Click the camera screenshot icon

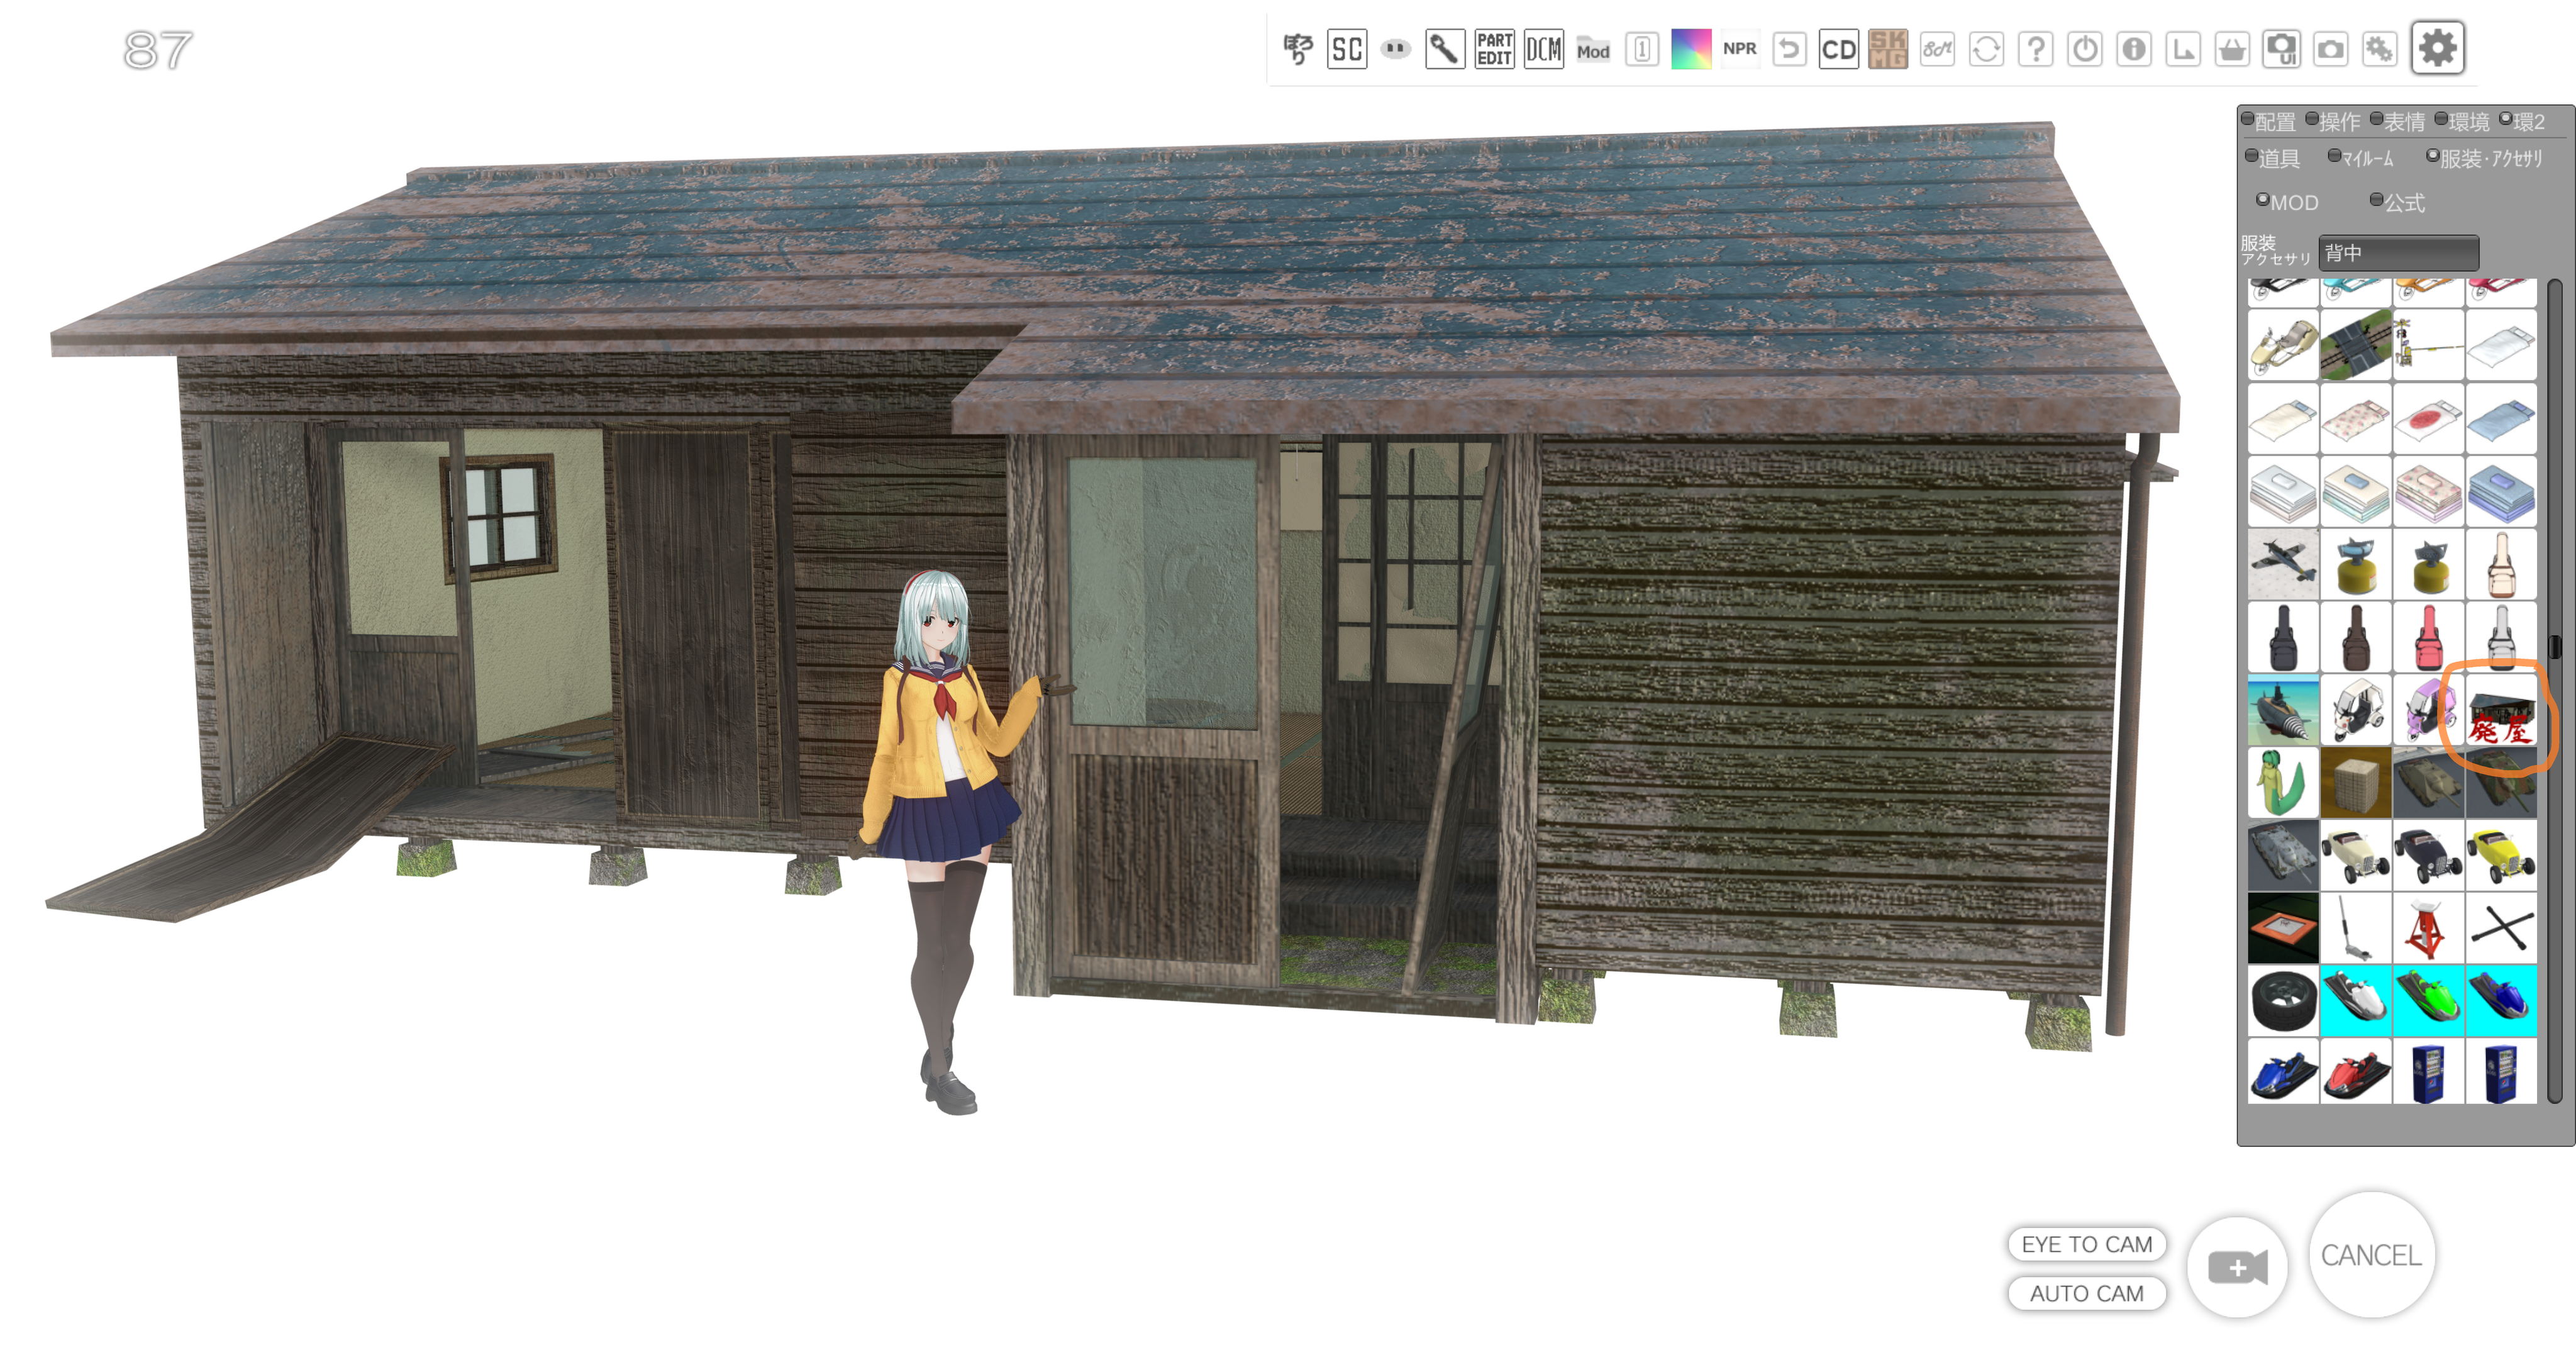point(2330,49)
